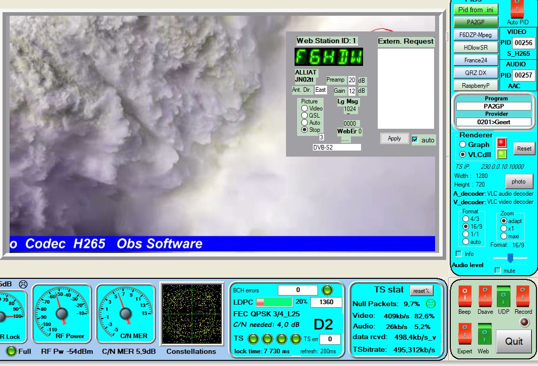
Task: Uncheck the auto checkbox beside Apply
Action: coord(415,139)
